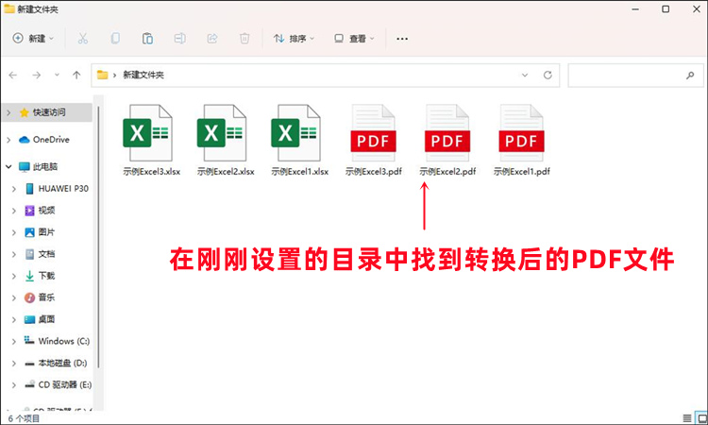This screenshot has height=425, width=708.
Task: Open recent locations chevron dropdown
Action: [57, 75]
